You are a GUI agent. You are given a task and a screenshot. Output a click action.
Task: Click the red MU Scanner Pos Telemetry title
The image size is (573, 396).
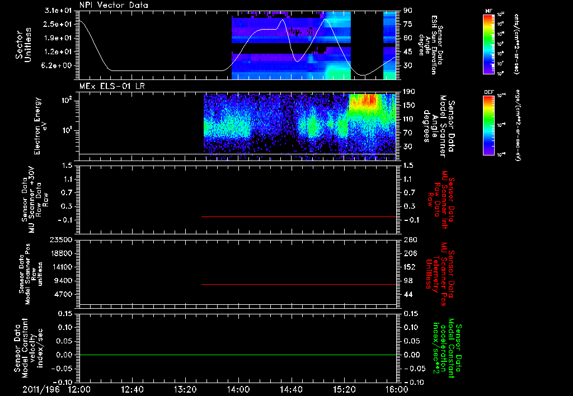point(440,275)
